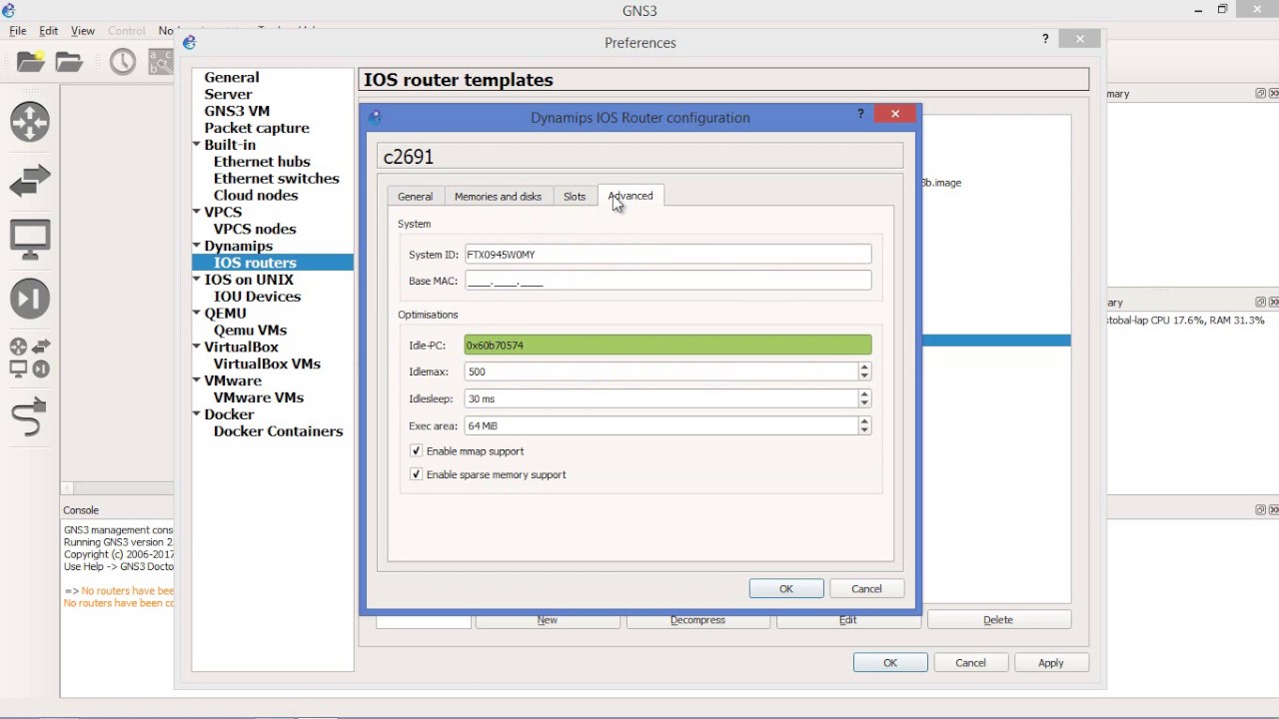This screenshot has width=1279, height=719.
Task: Click the New template button
Action: coord(547,620)
